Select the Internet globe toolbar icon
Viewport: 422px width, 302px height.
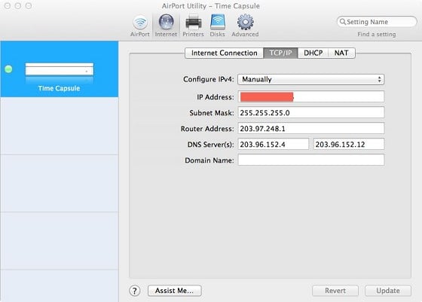[x=166, y=26]
